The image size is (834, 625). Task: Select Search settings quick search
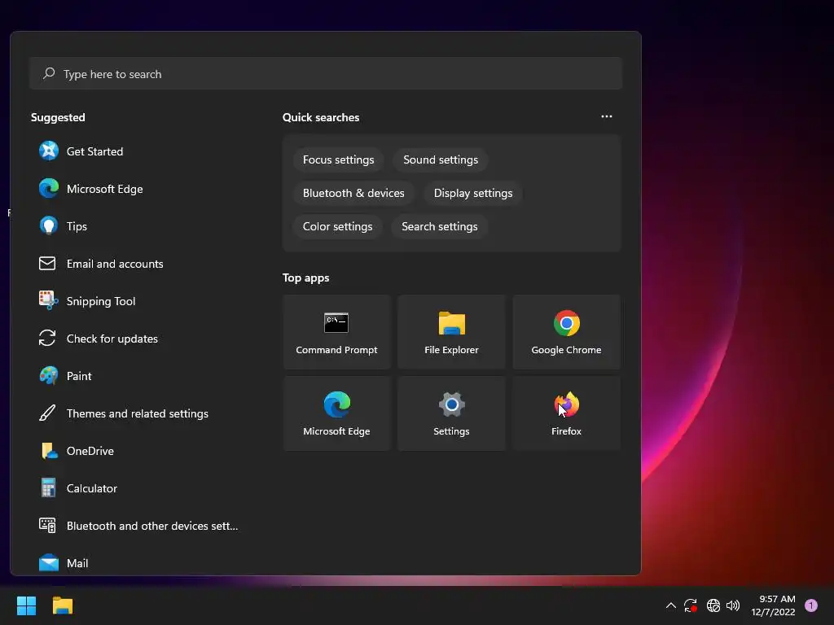(x=439, y=227)
